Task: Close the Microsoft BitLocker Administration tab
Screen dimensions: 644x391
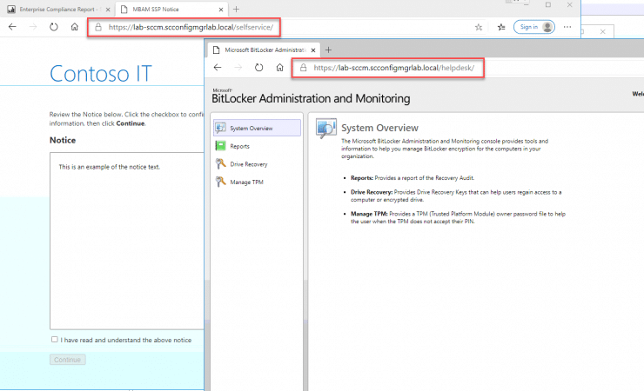Action: pos(314,50)
